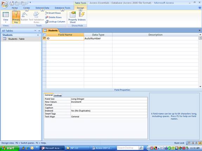Open the Property Sheet pane
Viewport: 202px width, 151px height.
tap(72, 17)
